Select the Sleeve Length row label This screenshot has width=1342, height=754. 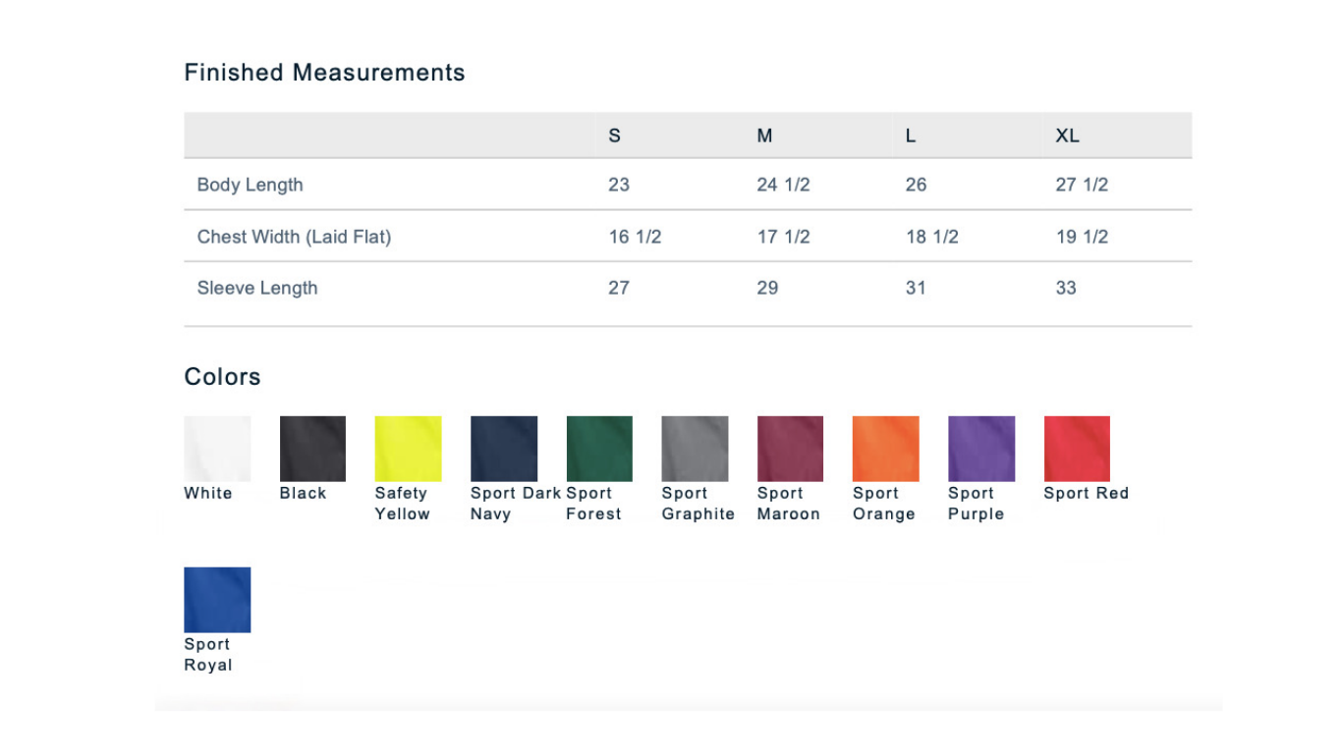[x=257, y=288]
